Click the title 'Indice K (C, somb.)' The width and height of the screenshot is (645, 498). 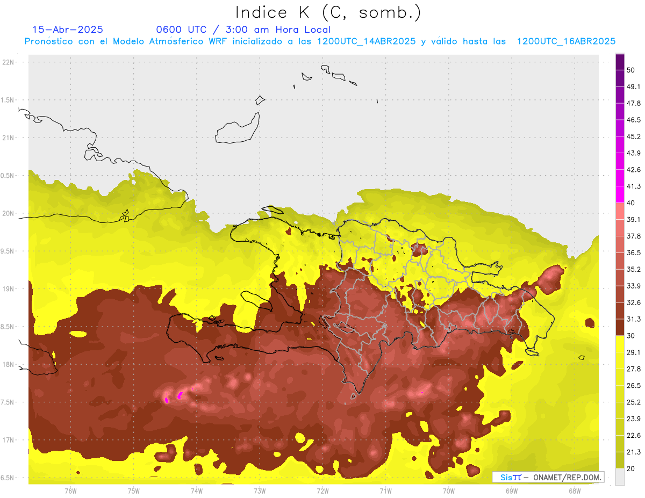pos(328,13)
